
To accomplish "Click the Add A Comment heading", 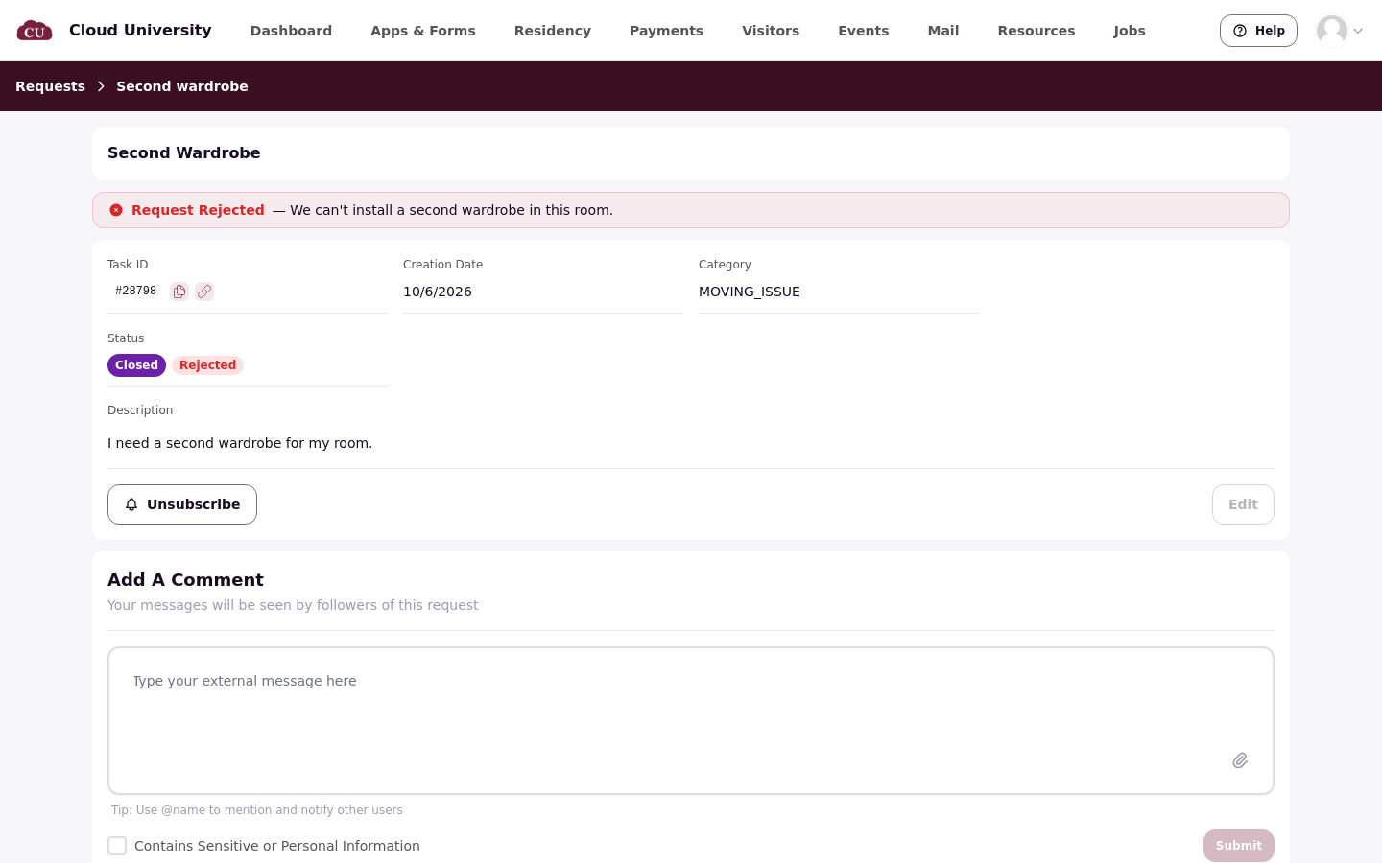I will click(x=185, y=580).
